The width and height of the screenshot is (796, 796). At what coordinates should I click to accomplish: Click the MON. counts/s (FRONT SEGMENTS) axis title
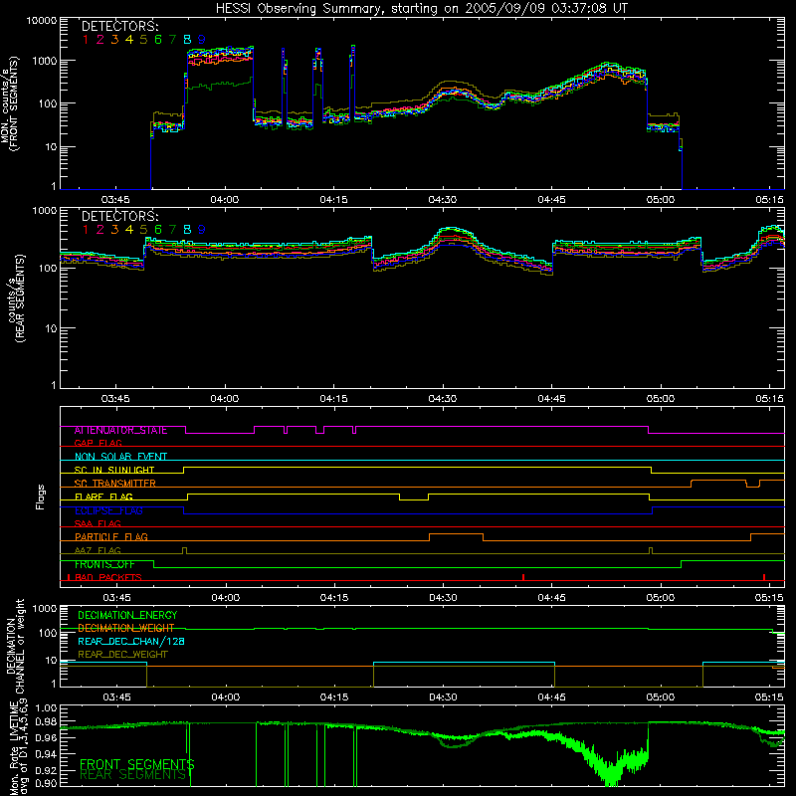pyautogui.click(x=9, y=104)
